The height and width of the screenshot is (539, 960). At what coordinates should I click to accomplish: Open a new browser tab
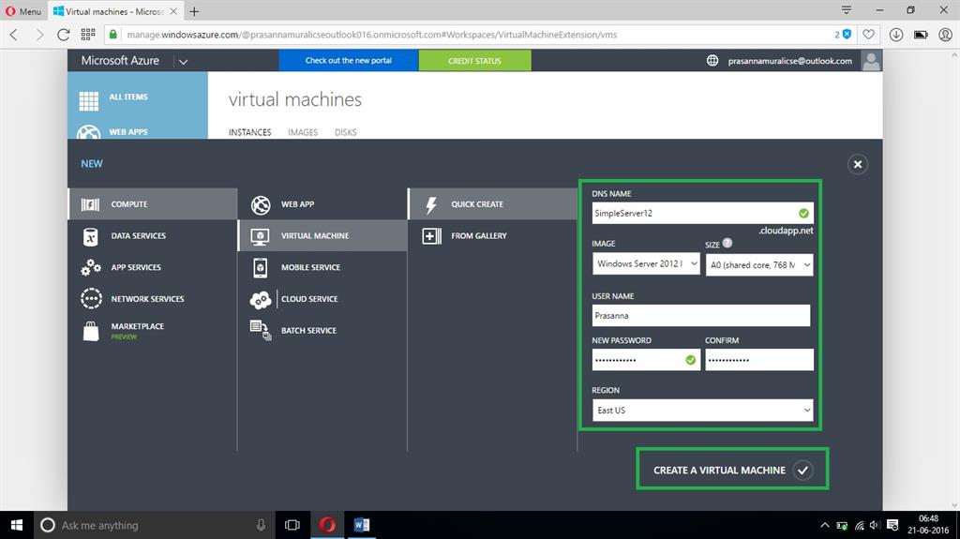coord(194,11)
